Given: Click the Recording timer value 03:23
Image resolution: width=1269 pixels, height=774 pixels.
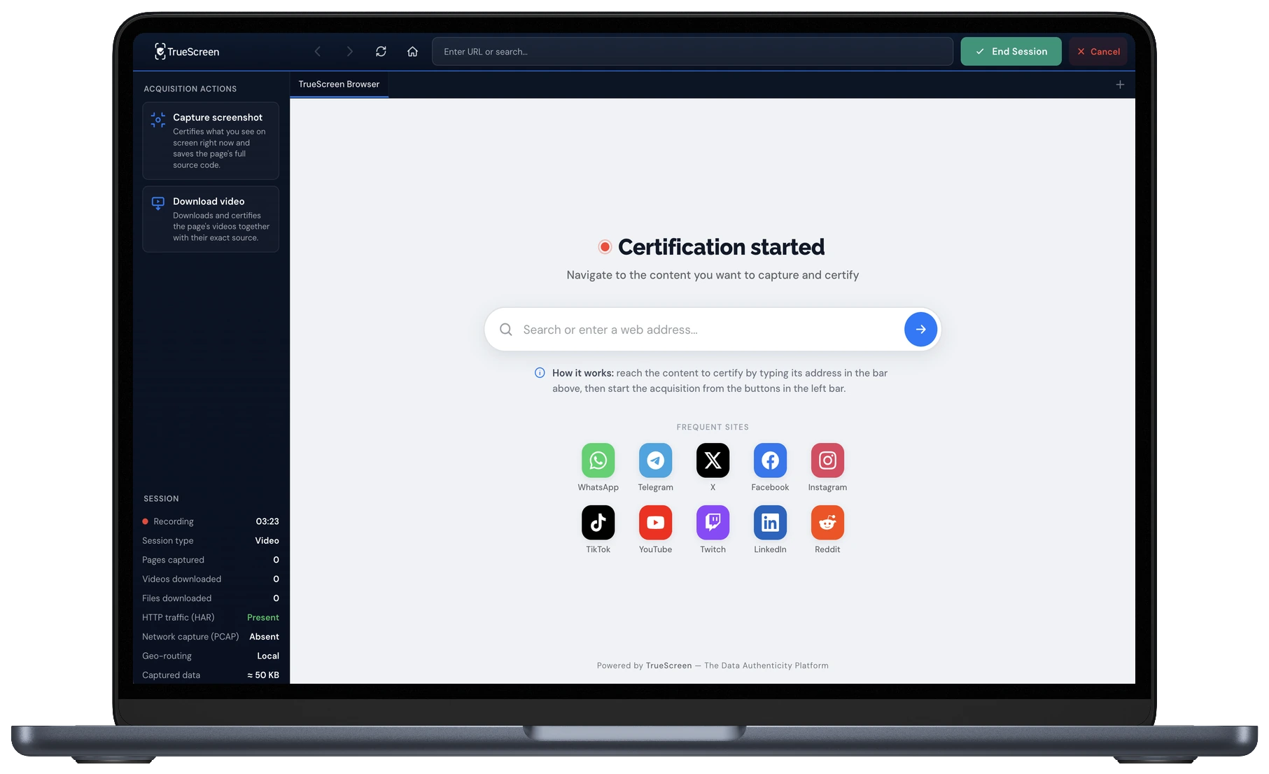Looking at the screenshot, I should coord(267,521).
